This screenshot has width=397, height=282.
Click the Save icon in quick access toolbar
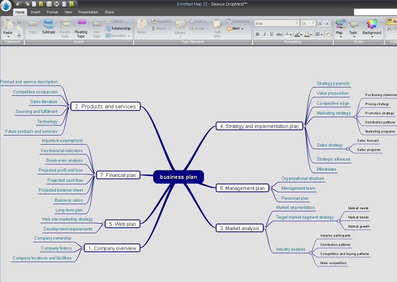click(49, 4)
